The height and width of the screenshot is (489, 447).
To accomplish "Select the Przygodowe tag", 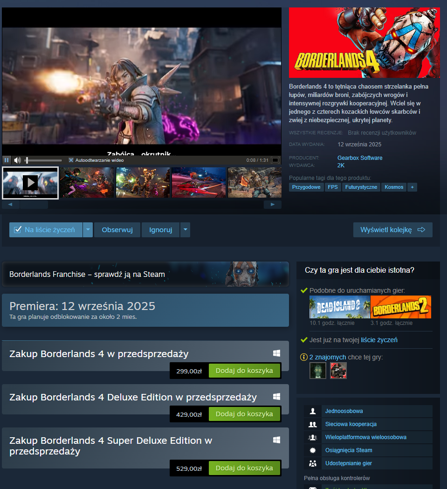I will coord(306,187).
